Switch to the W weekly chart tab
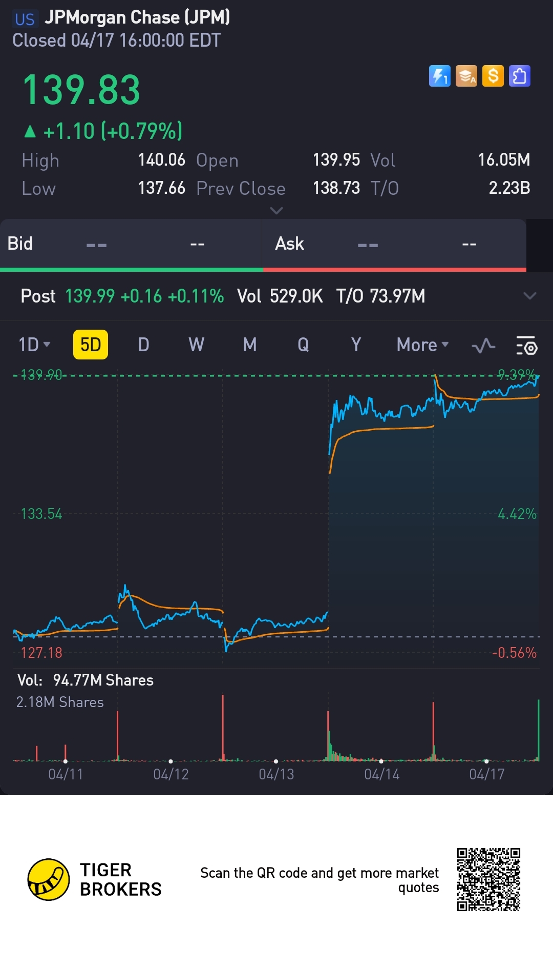553x965 pixels. (x=196, y=345)
